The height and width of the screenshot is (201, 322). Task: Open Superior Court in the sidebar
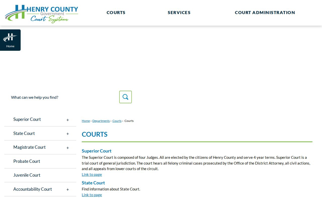[27, 119]
